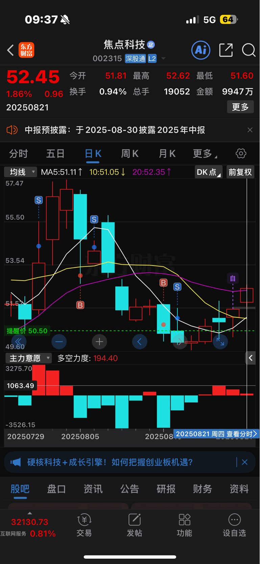Open the 均线 indicator dropdown

(x=20, y=172)
